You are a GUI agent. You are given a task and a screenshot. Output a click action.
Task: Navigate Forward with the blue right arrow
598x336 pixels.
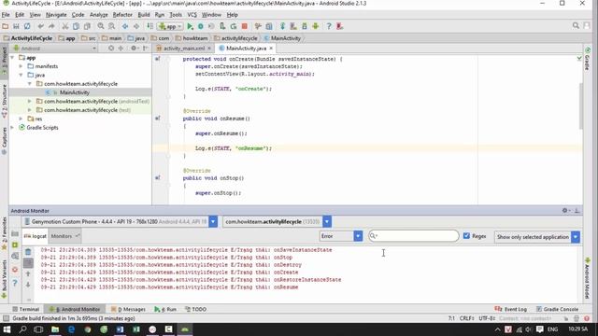coord(136,26)
